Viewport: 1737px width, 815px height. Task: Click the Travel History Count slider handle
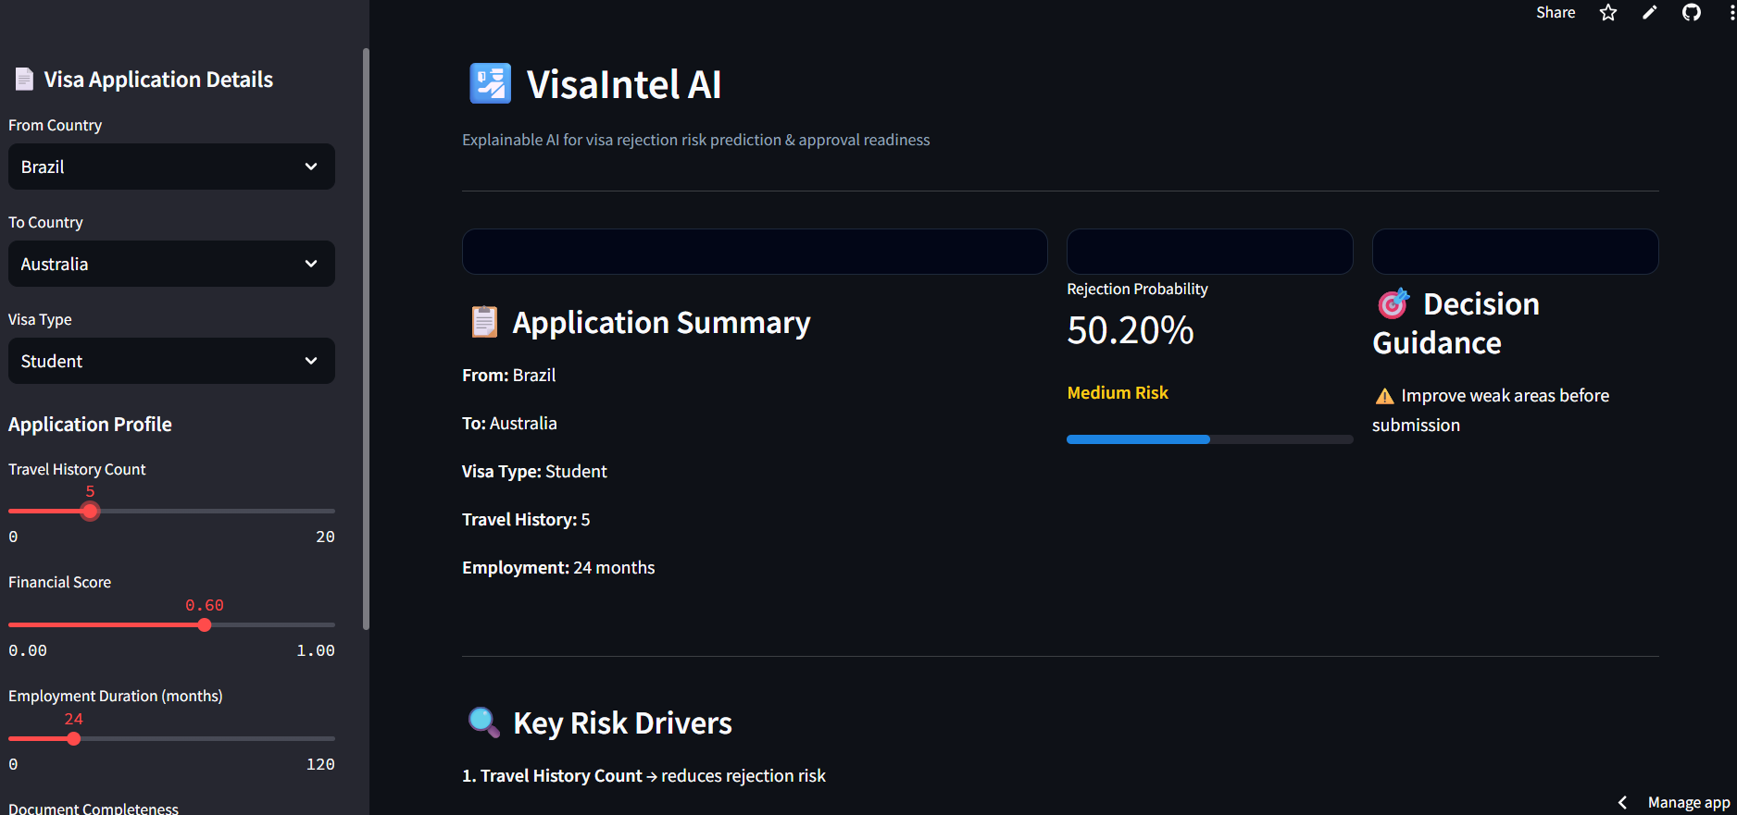[x=90, y=511]
